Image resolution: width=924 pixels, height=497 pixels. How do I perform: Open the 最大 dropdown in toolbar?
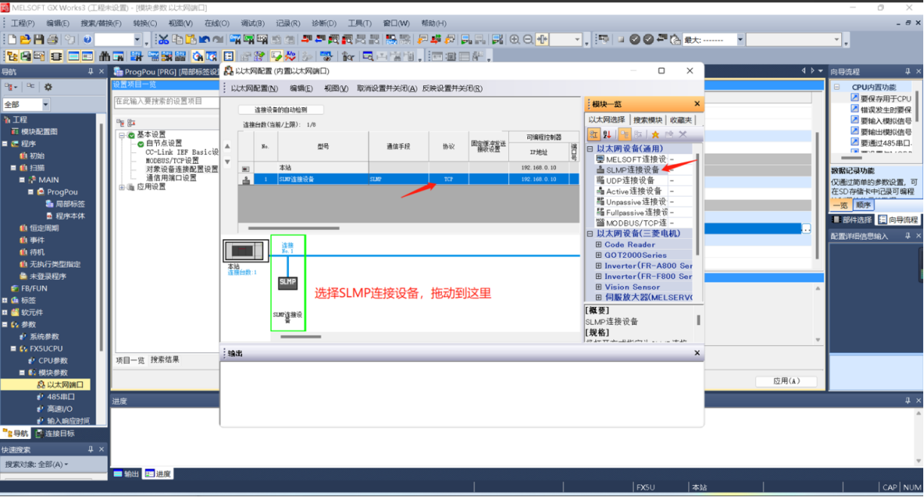740,39
